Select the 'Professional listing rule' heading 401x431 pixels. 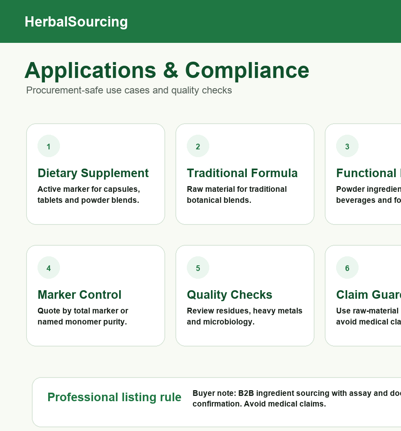(114, 397)
